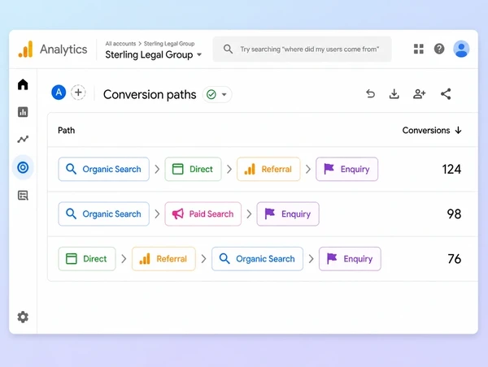The height and width of the screenshot is (367, 488).
Task: Click Direct chip in 124 row
Action: click(193, 169)
